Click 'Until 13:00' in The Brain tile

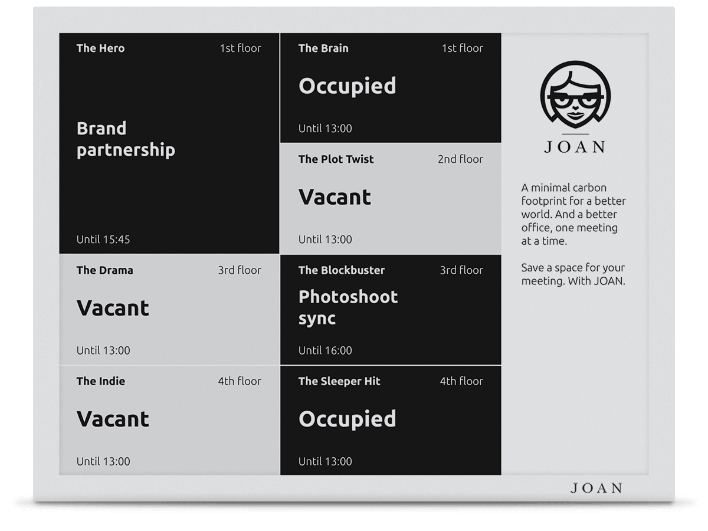click(325, 129)
